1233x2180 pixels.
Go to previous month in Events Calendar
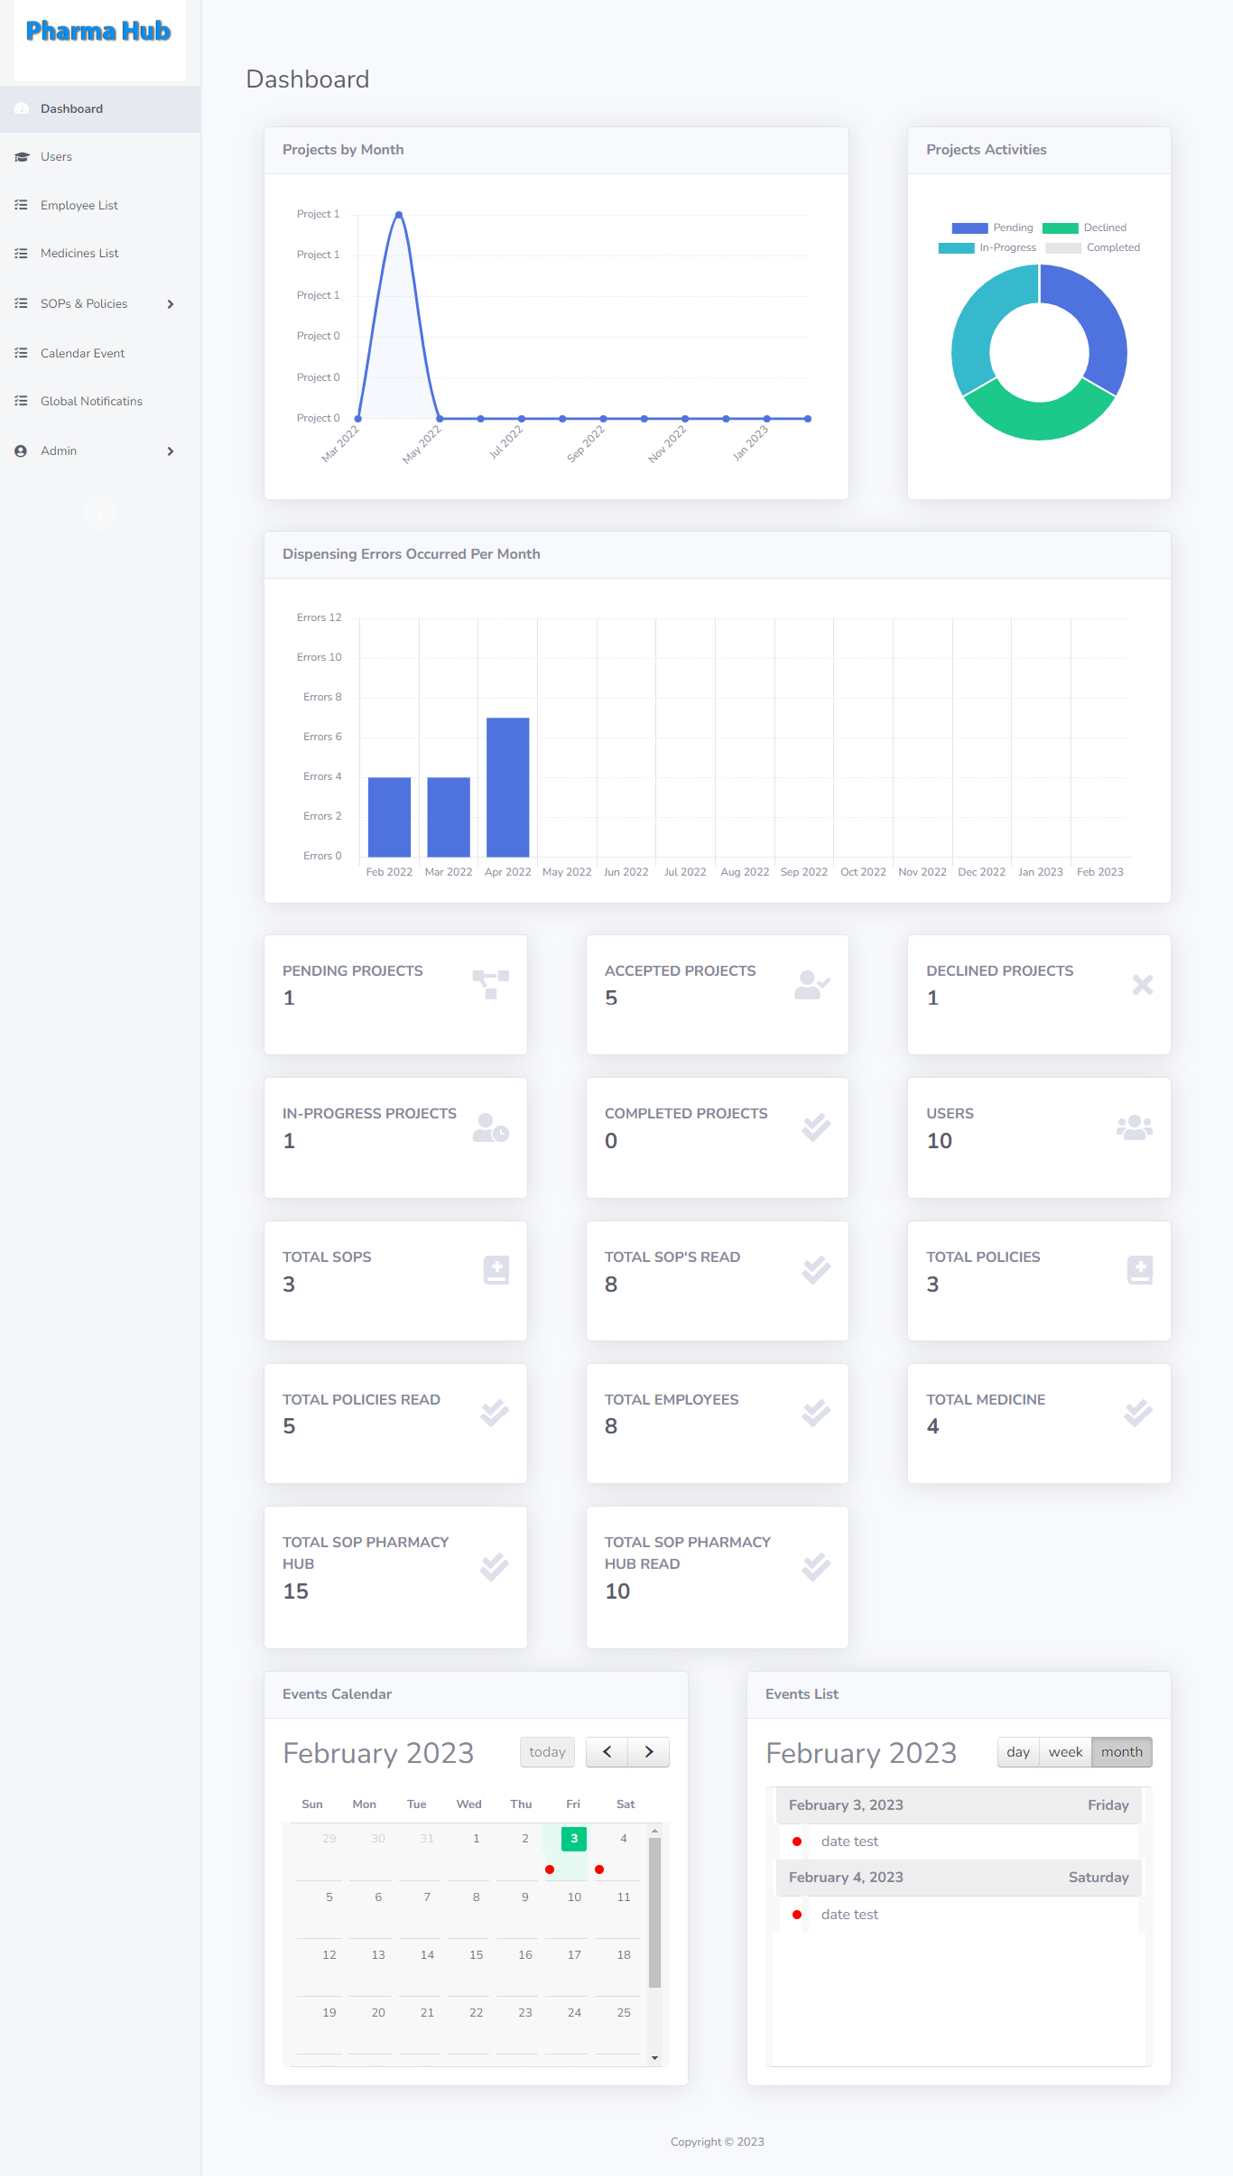click(x=607, y=1753)
